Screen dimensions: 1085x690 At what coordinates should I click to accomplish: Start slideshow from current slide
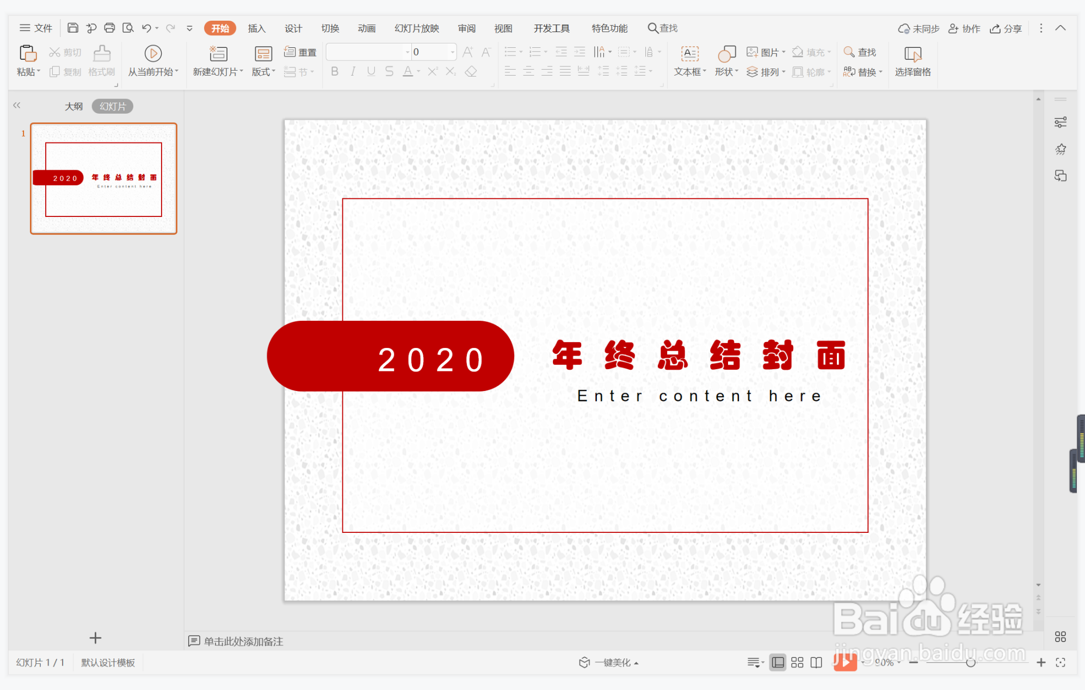click(152, 61)
